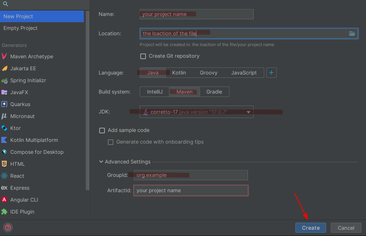The width and height of the screenshot is (366, 236).
Task: Click the search magnifier icon
Action: click(5, 4)
